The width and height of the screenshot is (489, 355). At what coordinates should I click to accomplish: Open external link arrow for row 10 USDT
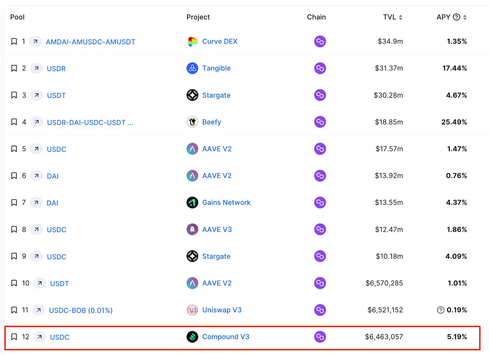[x=40, y=283]
